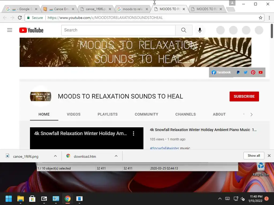Open Chrome from taskbar
This screenshot has height=205, width=274.
[x=68, y=199]
